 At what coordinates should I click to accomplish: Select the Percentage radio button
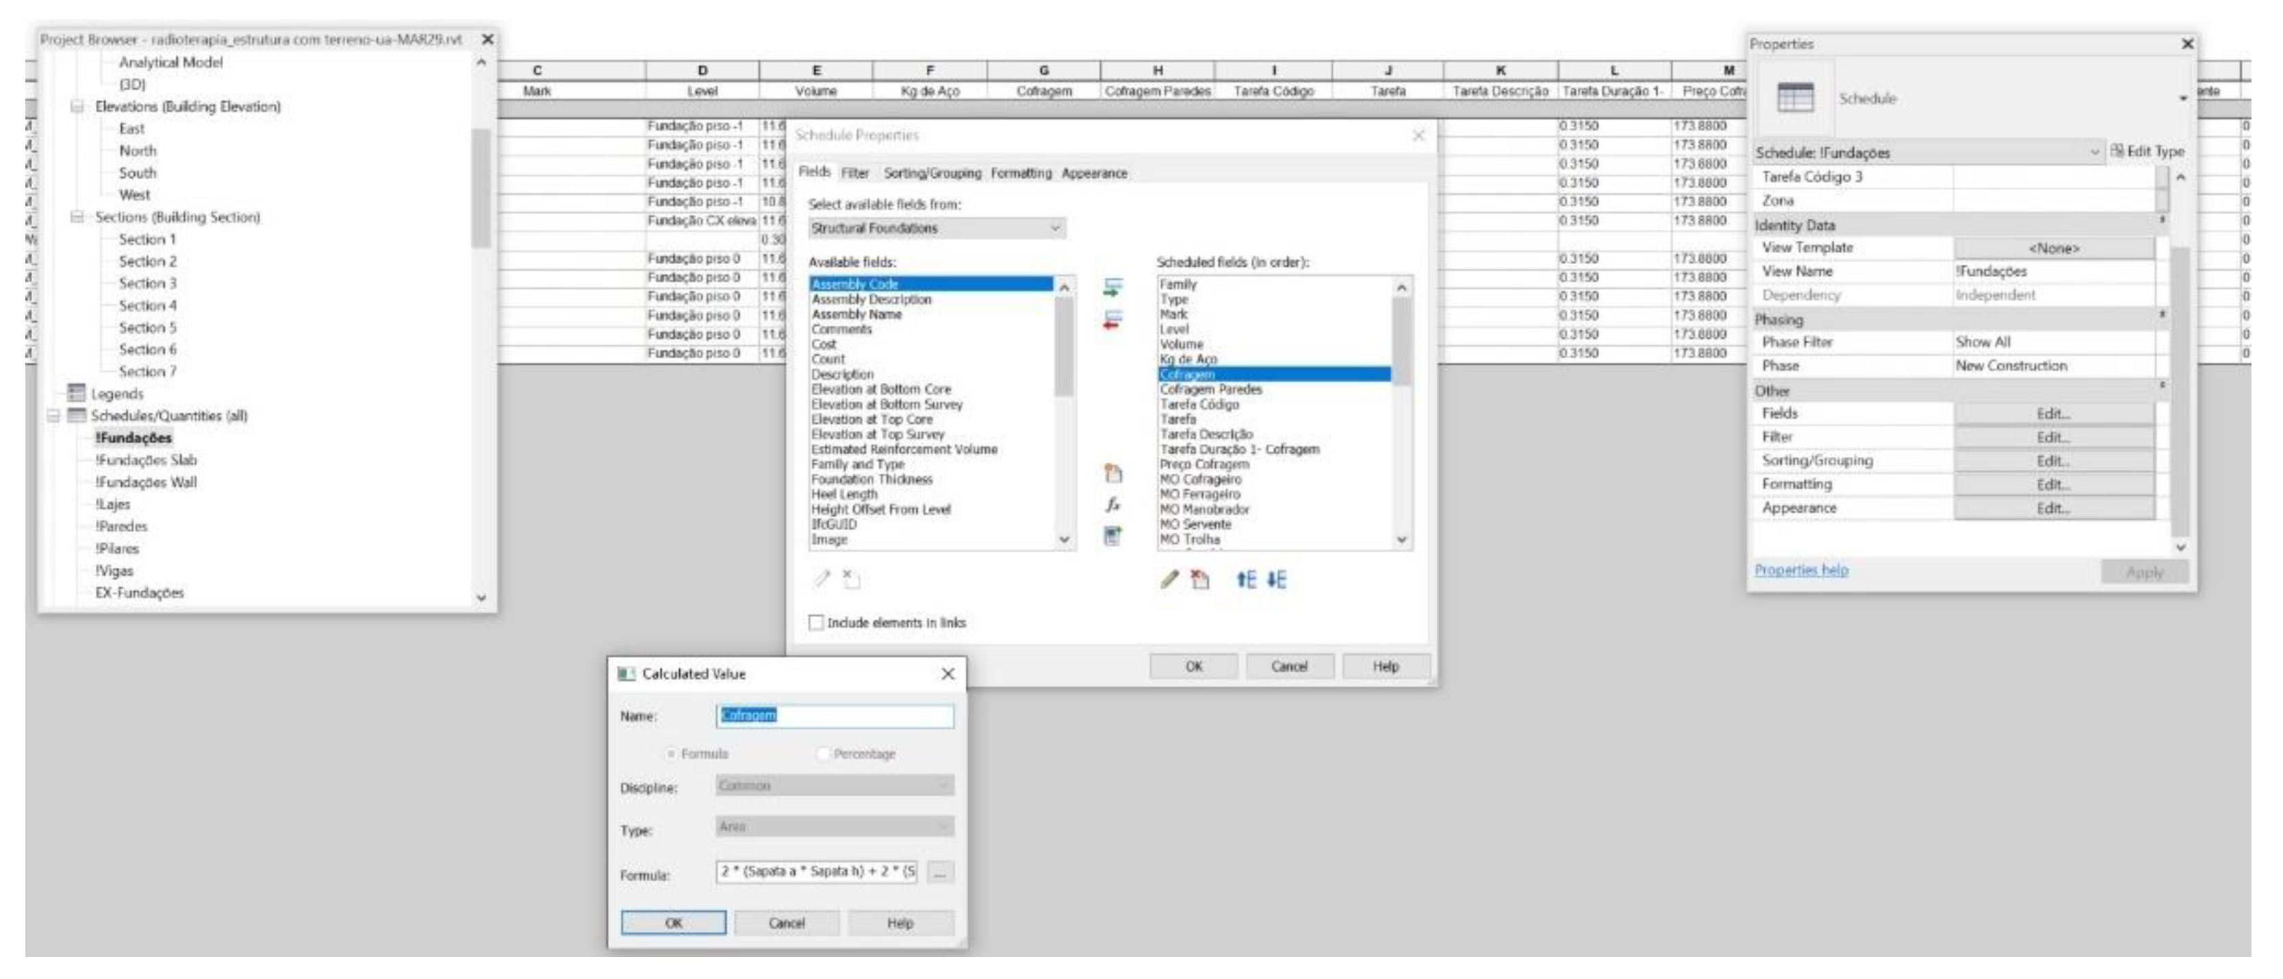pos(822,753)
